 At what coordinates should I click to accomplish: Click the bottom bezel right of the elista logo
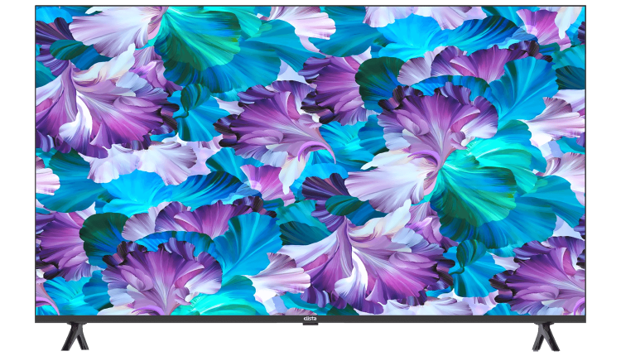pos(455,319)
